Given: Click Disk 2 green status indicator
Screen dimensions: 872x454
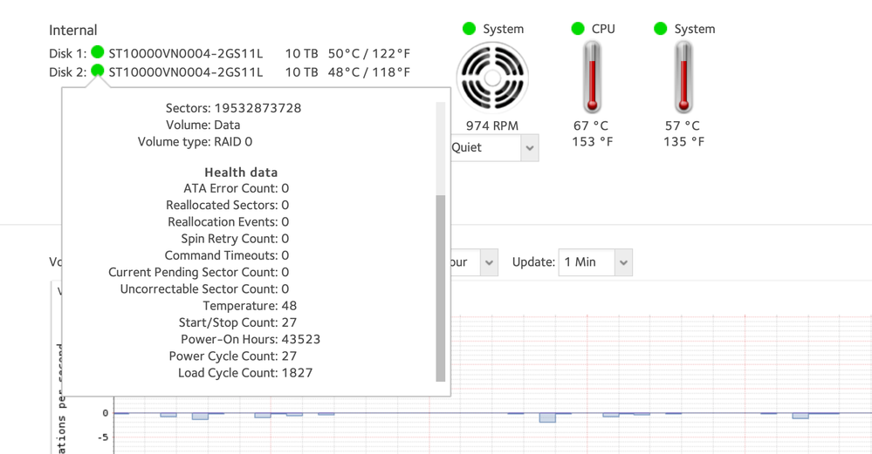Looking at the screenshot, I should coord(97,71).
